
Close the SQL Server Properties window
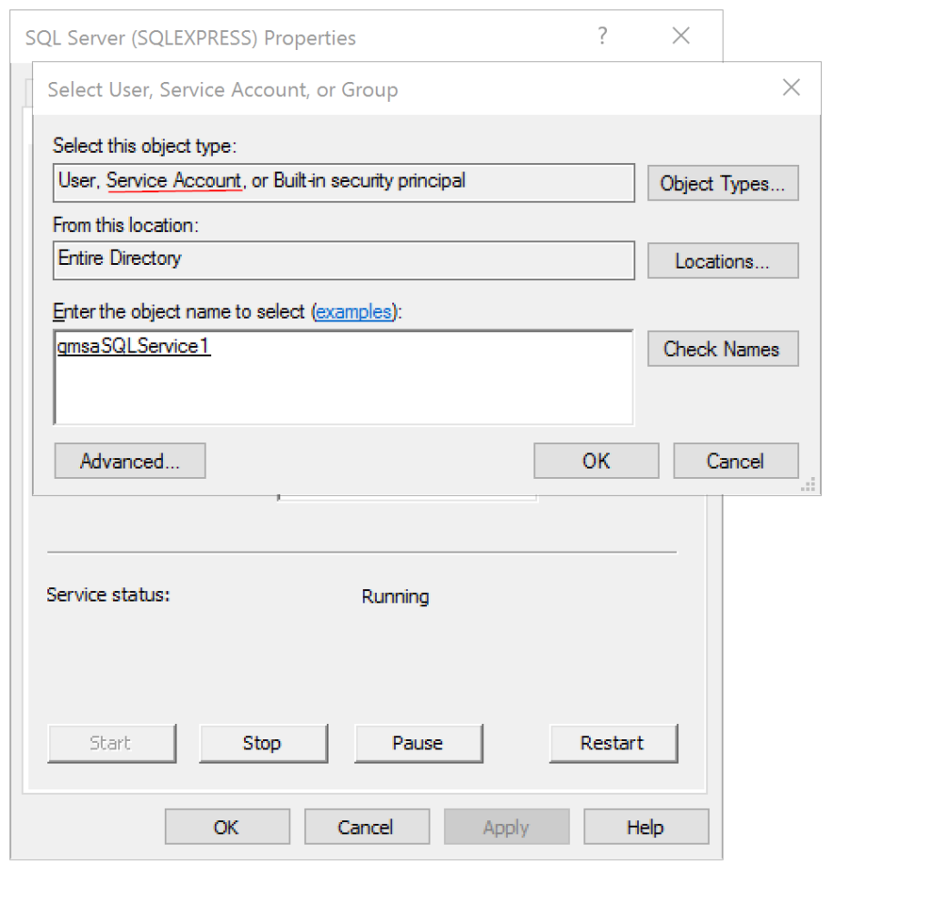681,36
